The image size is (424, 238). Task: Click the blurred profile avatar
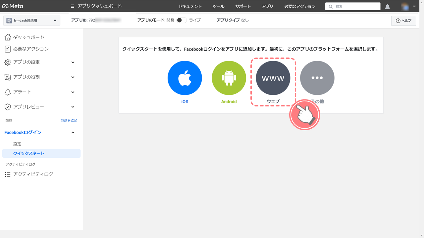coord(405,6)
